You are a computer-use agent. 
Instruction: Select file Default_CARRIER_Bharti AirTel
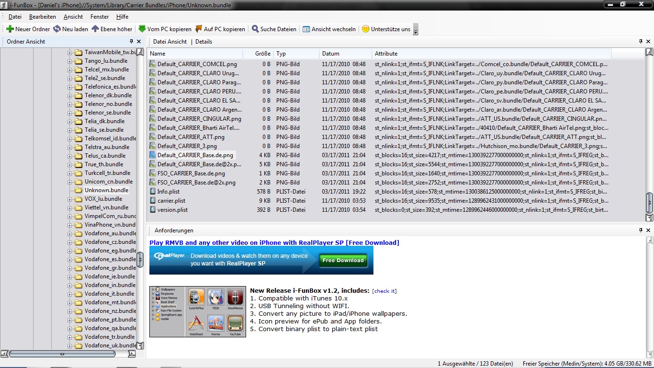point(198,127)
